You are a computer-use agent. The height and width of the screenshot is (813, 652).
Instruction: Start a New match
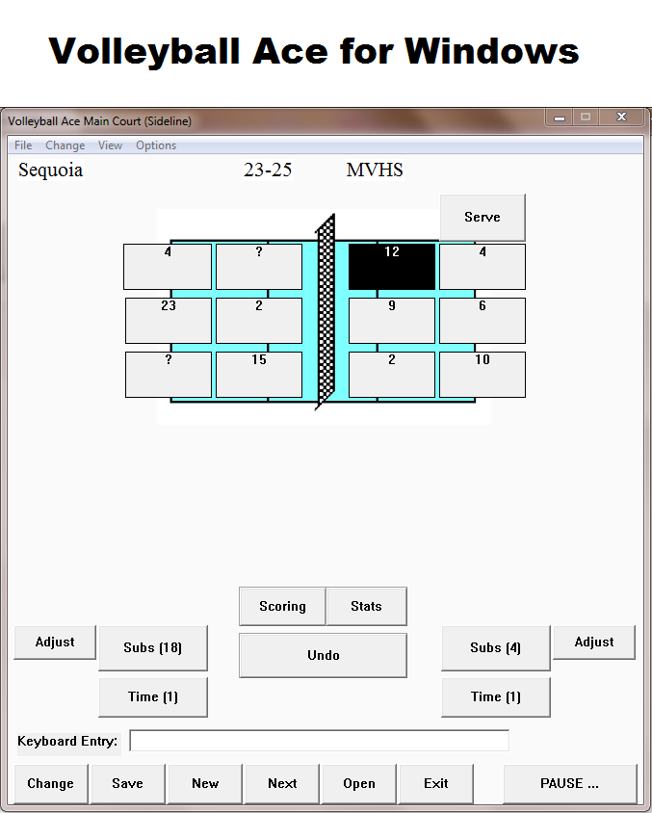(x=205, y=783)
